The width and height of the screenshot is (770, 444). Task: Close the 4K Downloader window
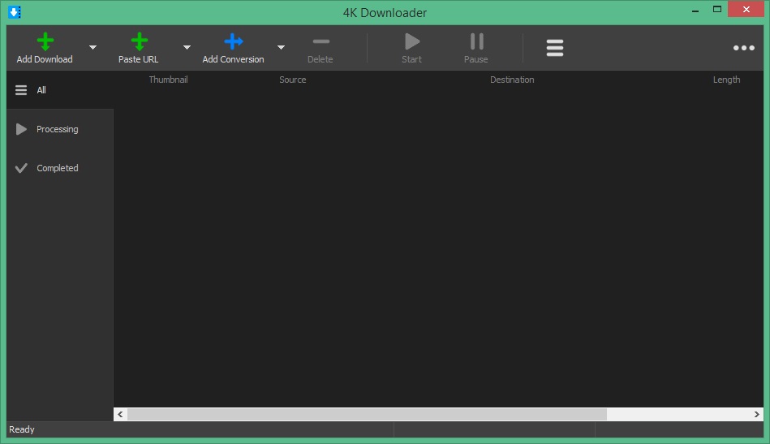click(x=746, y=9)
